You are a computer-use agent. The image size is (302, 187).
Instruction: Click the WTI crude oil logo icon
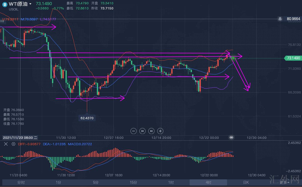pyautogui.click(x=5, y=4)
